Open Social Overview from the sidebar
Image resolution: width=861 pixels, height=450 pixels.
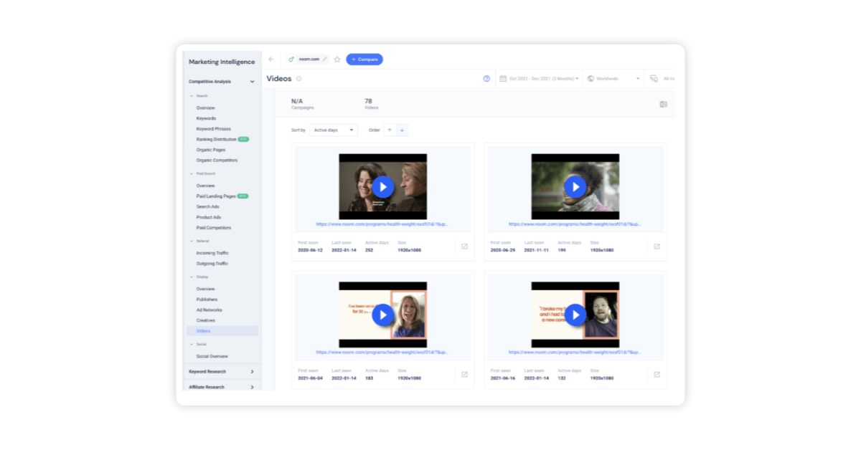point(212,356)
